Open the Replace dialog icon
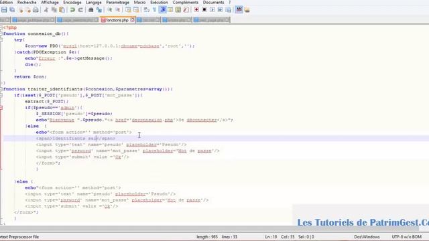 [x=99, y=10]
